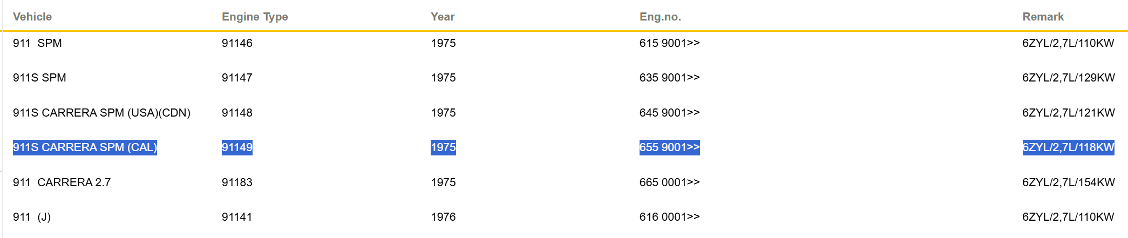Click the highlighted engine type 91149
Screen dimensions: 1128x238
[x=237, y=147]
